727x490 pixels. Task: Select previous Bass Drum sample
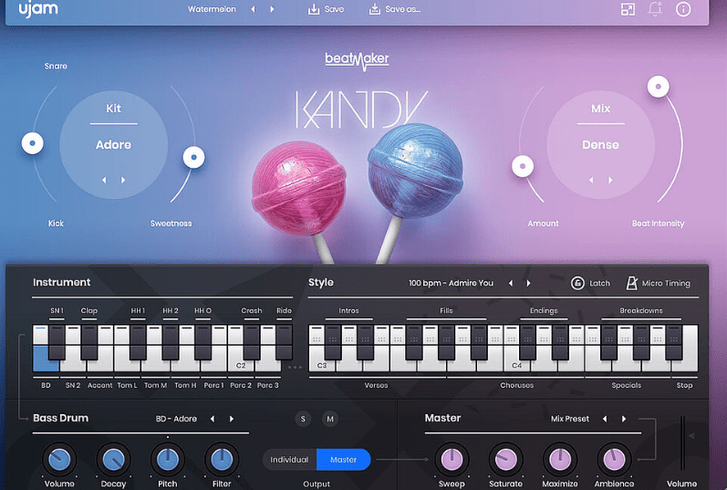tap(213, 419)
